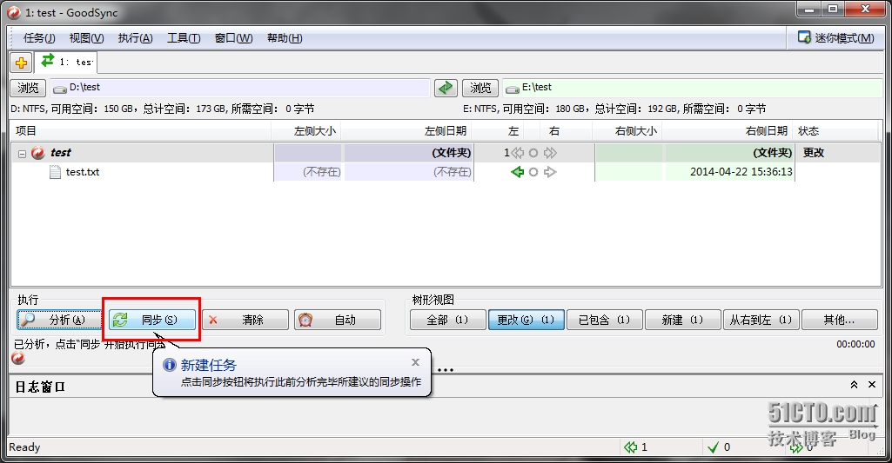Click the 项目 column header

(x=142, y=131)
